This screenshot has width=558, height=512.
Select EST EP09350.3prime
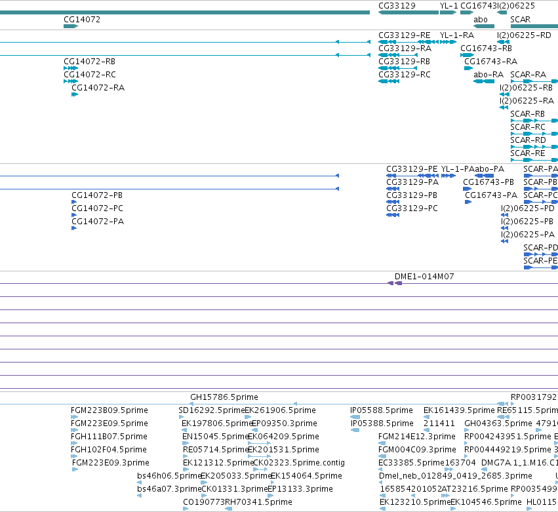pos(254,430)
